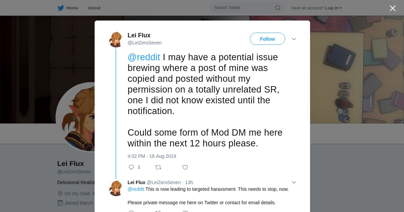This screenshot has width=404, height=212.
Task: Click the @reddit mention in main tweet
Action: 144,57
